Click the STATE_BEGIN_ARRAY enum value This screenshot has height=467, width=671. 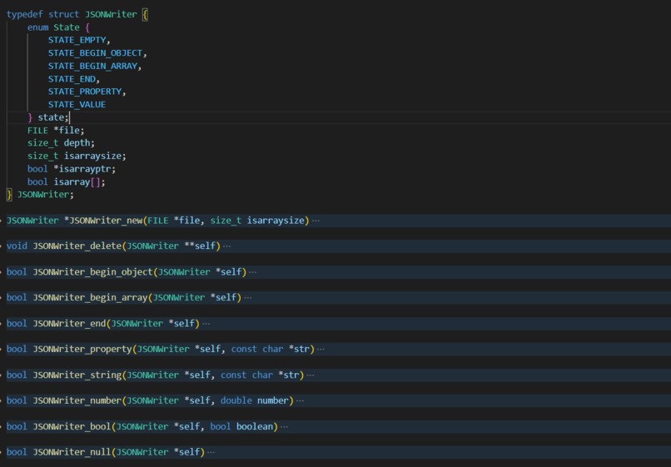coord(92,66)
